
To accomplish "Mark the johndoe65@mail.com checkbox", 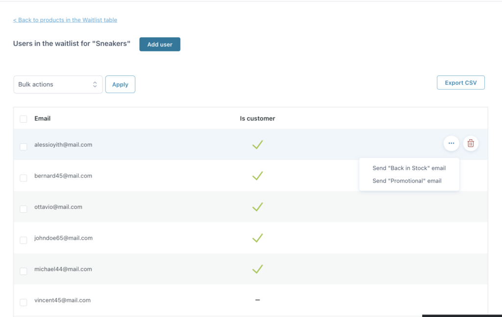I will coord(24,240).
